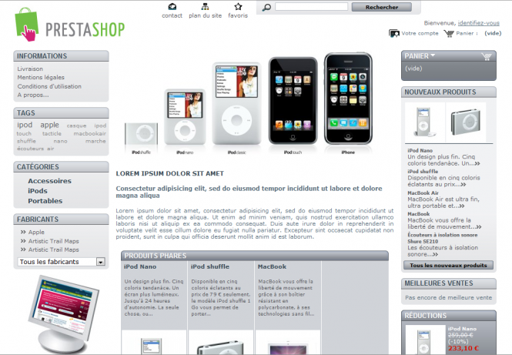Open MacBook featured product title
The width and height of the screenshot is (512, 355).
272,266
